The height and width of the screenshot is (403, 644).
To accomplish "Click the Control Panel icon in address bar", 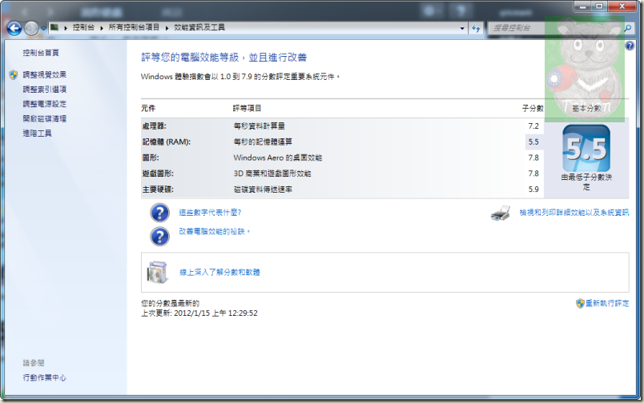I will click(x=54, y=27).
